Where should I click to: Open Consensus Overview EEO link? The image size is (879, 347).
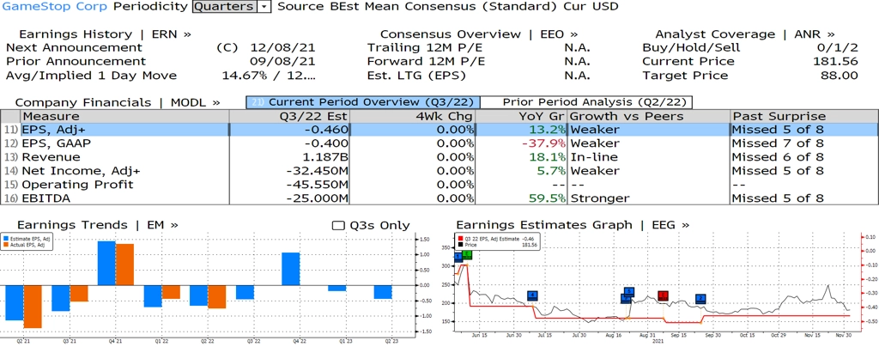point(479,34)
